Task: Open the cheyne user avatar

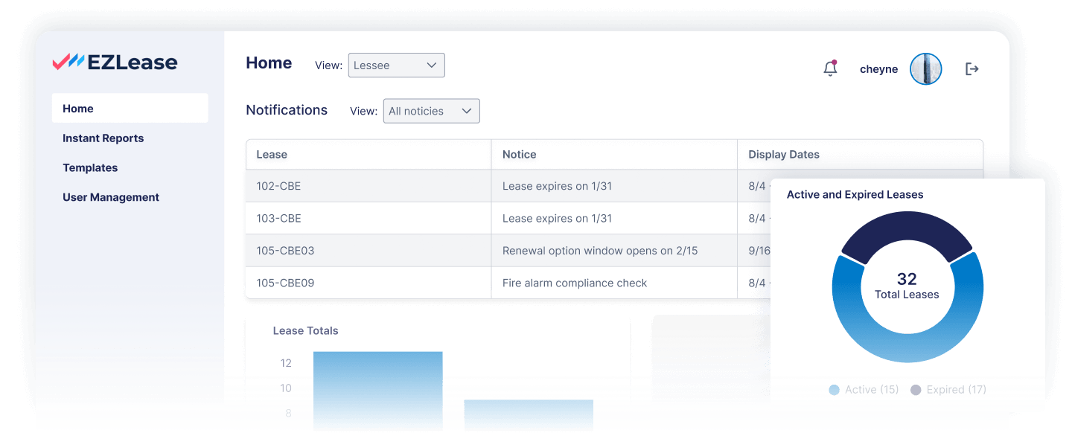Action: click(926, 69)
